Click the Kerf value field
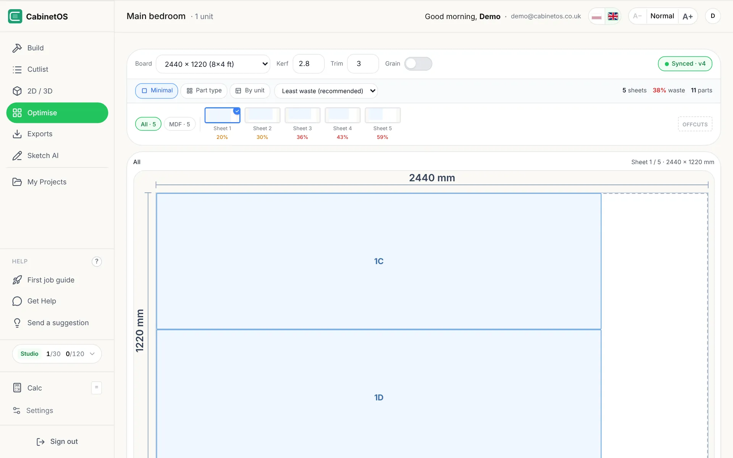The height and width of the screenshot is (458, 733). click(308, 64)
